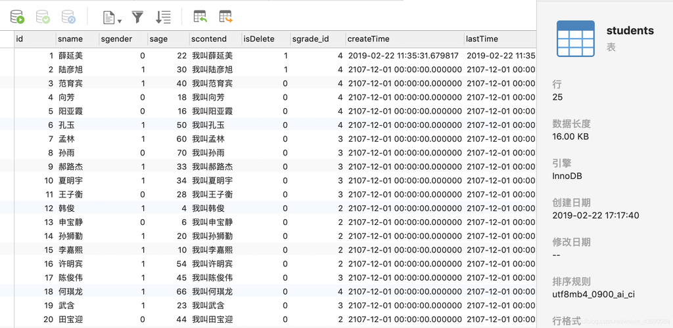The width and height of the screenshot is (673, 328).
Task: Select scontend cell 我叫何琪龙
Action: [x=212, y=292]
